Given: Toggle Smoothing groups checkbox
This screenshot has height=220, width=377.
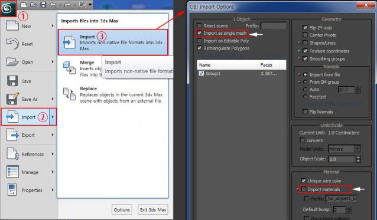Looking at the screenshot, I should coord(305,58).
